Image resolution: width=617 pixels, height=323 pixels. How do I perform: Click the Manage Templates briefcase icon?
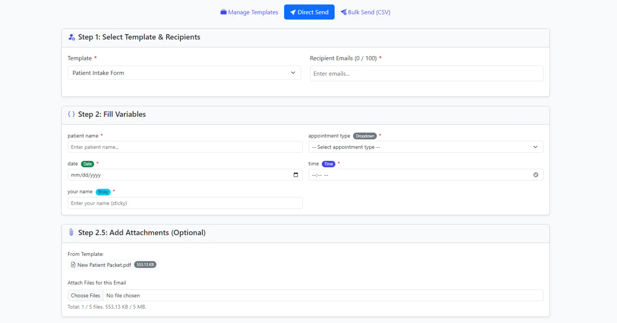224,12
